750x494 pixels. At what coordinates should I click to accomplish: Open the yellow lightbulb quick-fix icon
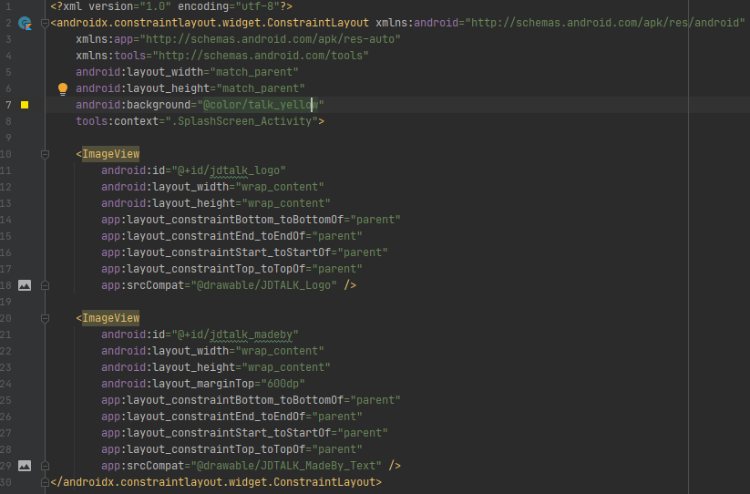click(63, 89)
